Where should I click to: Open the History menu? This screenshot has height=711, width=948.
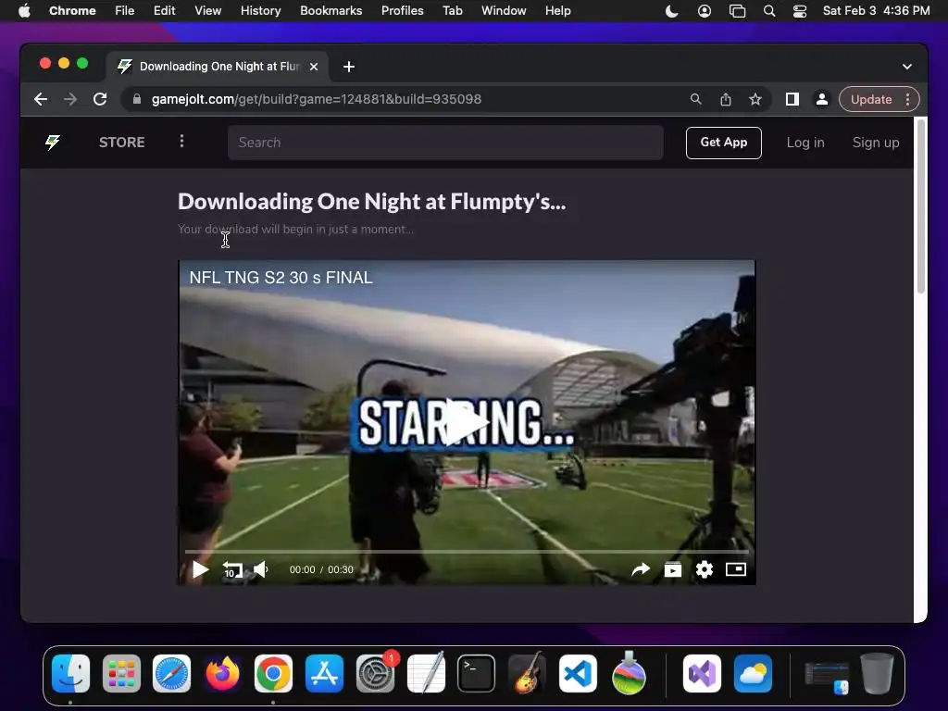[x=260, y=11]
